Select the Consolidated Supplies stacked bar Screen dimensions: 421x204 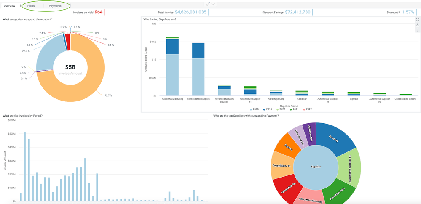(x=198, y=69)
